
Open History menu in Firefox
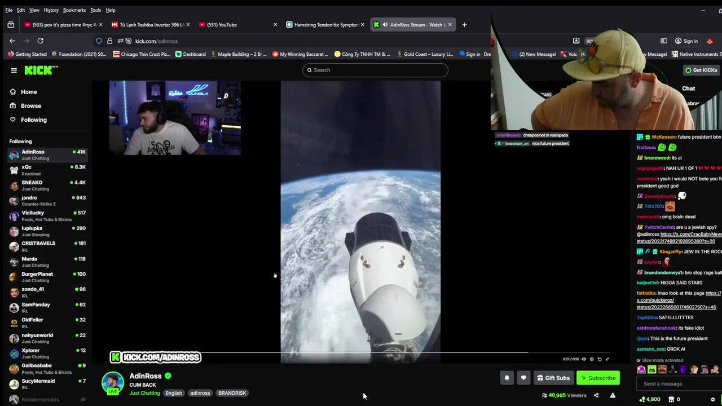(x=51, y=10)
